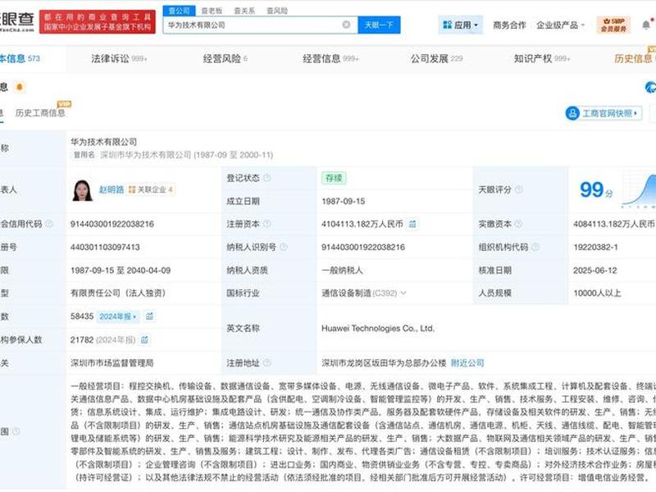Click the former name 深圳市华为技术有限公司
Image resolution: width=656 pixels, height=492 pixels.
click(146, 155)
